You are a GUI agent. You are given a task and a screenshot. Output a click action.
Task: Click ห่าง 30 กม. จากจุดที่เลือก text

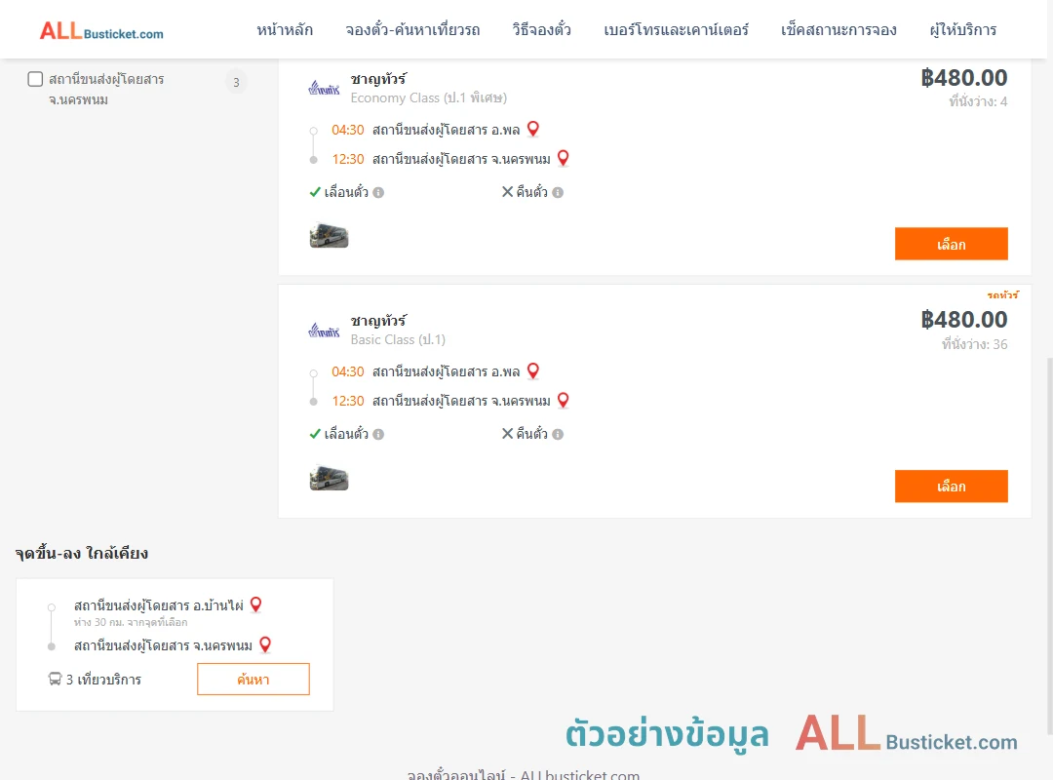(x=131, y=623)
